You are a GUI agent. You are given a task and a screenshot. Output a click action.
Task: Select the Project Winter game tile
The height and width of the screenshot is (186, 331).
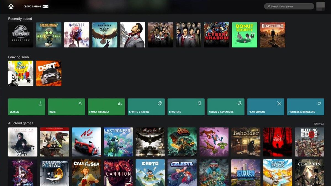coord(77,35)
